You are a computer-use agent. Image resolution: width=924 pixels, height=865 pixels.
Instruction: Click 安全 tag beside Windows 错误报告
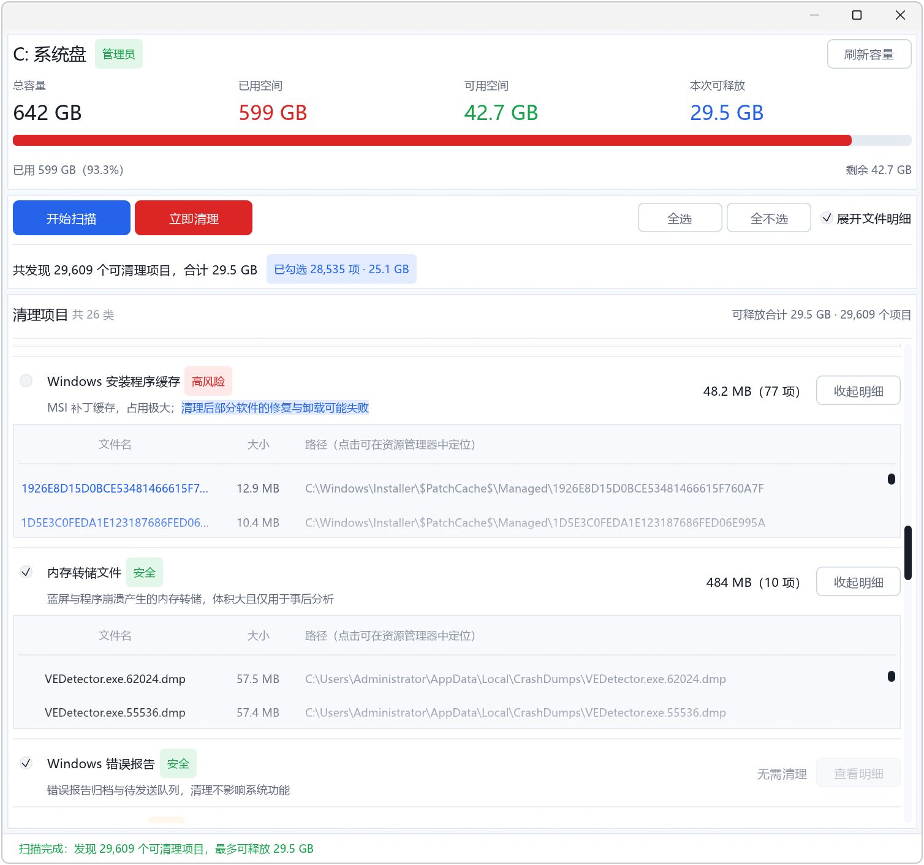point(178,763)
